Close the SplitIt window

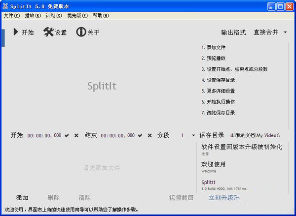pyautogui.click(x=290, y=6)
